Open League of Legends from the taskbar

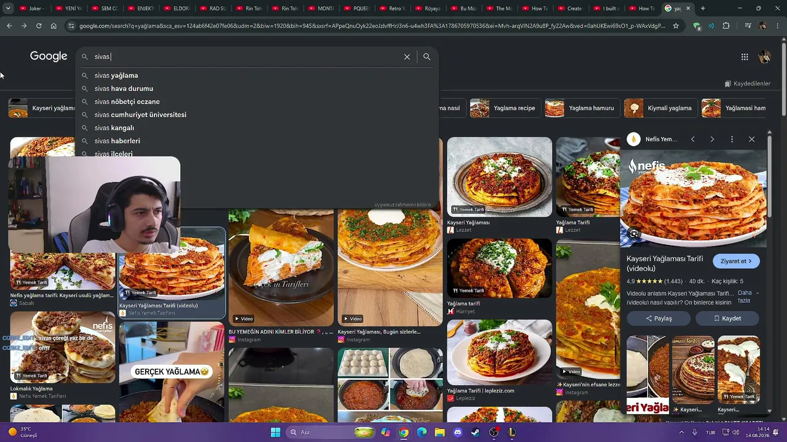pos(512,432)
